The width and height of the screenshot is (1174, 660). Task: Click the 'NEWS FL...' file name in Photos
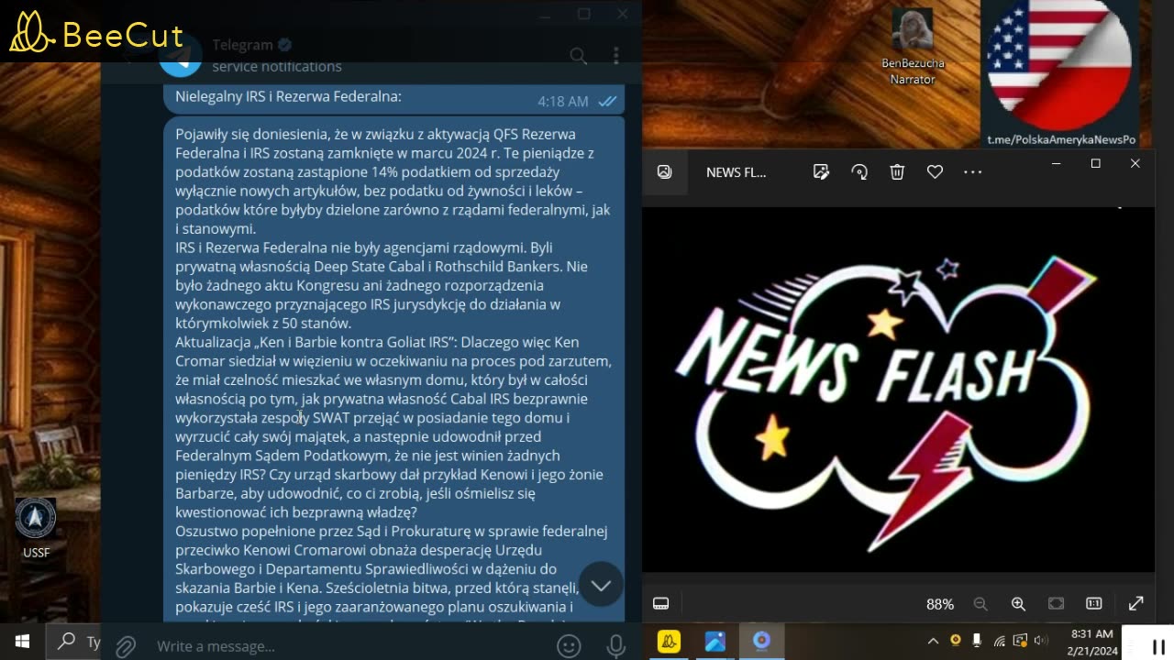(736, 171)
